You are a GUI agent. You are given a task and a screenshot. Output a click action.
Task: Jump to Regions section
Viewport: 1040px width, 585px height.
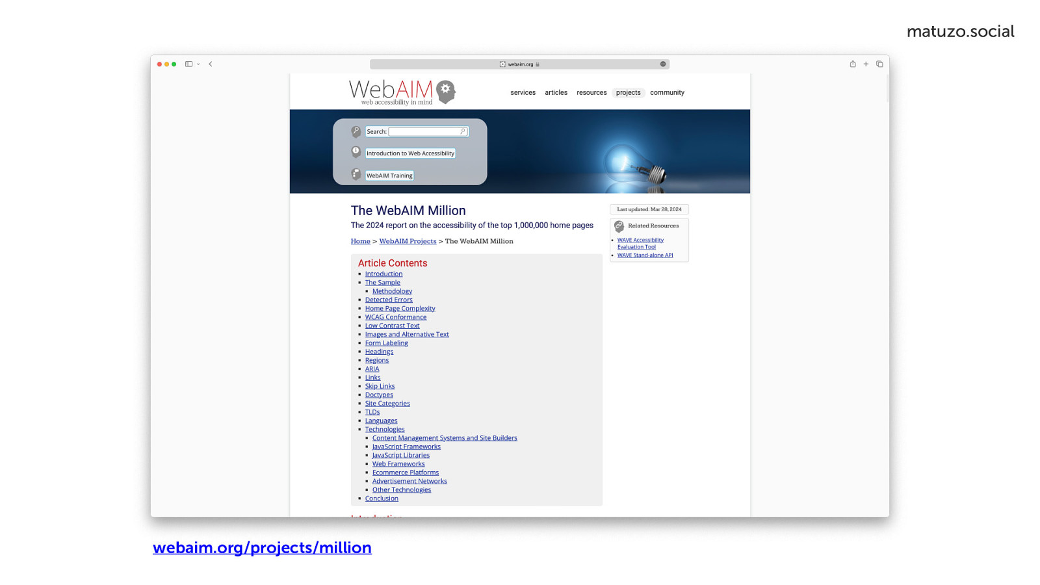(x=377, y=360)
